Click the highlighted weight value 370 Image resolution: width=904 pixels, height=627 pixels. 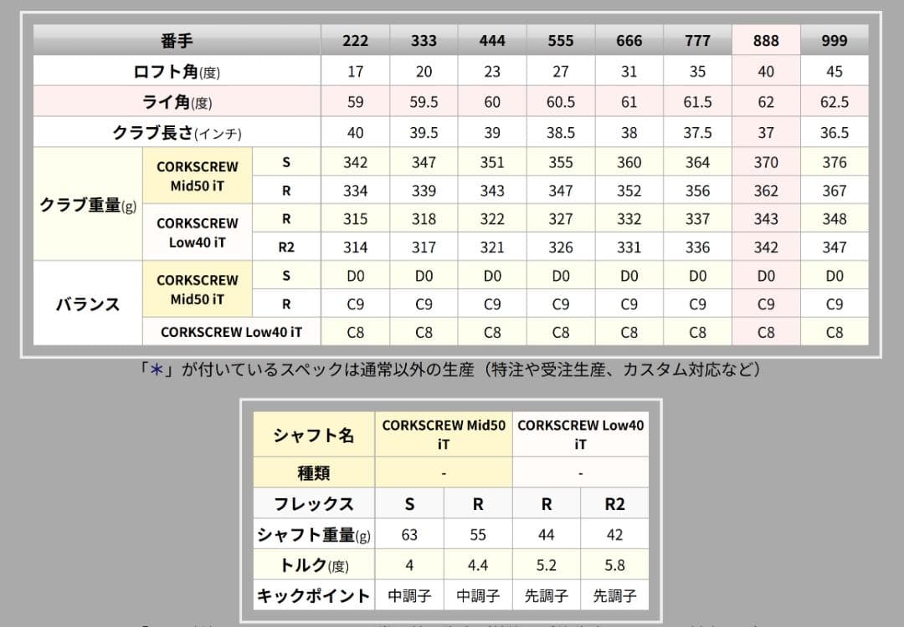[x=764, y=161]
